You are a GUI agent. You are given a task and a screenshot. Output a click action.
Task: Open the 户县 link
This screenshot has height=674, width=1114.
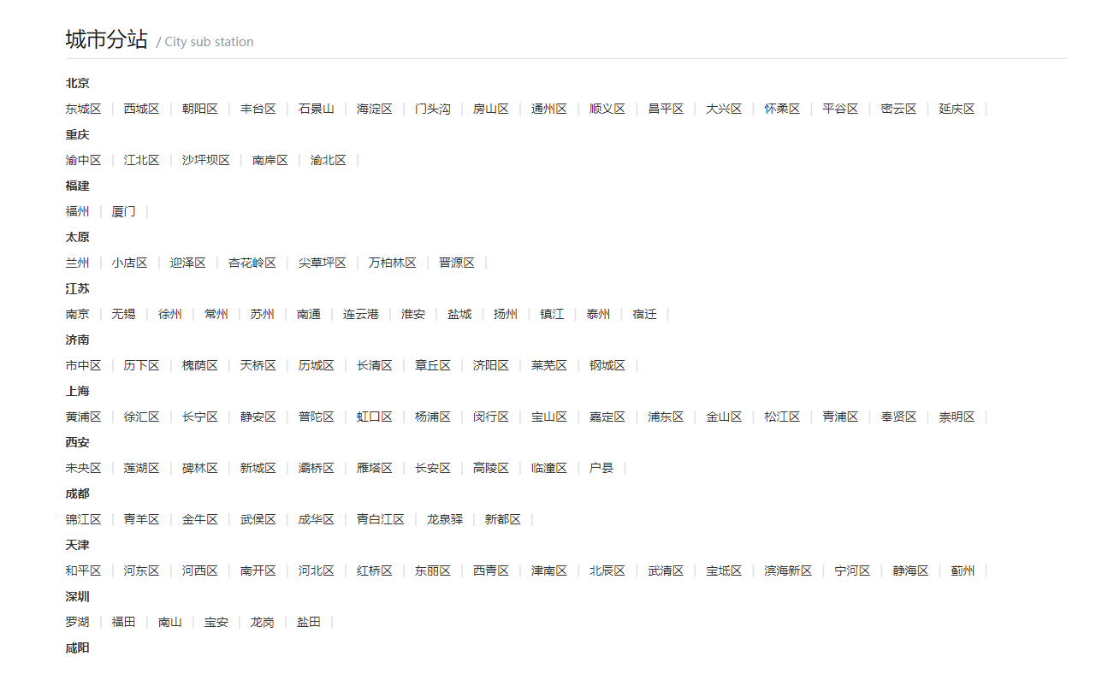click(601, 468)
